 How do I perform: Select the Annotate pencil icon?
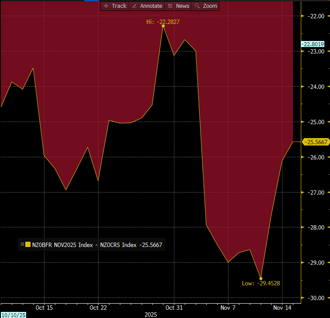click(135, 6)
